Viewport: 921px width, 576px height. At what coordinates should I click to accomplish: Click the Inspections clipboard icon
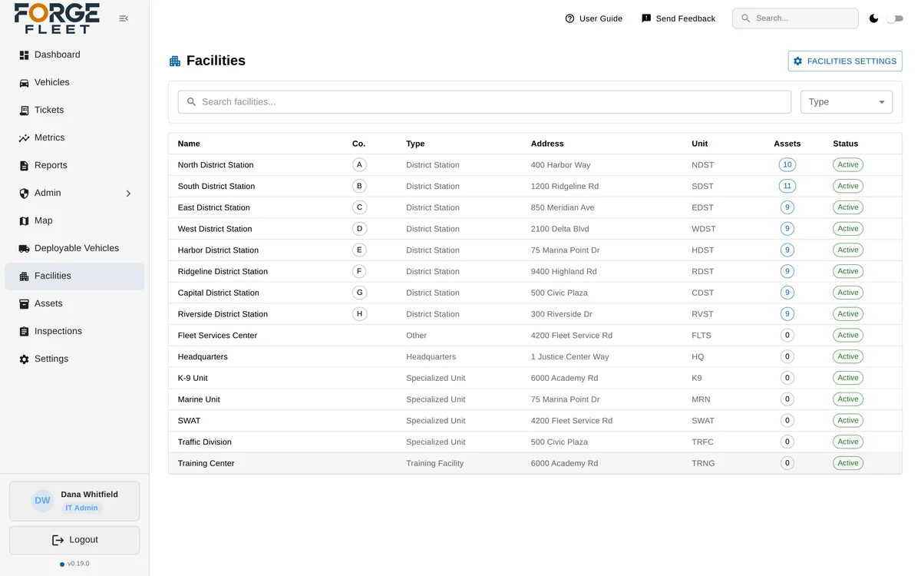(x=24, y=332)
